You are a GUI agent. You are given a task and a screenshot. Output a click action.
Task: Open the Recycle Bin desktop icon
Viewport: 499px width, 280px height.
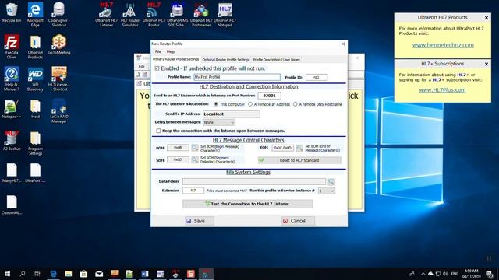tap(12, 12)
